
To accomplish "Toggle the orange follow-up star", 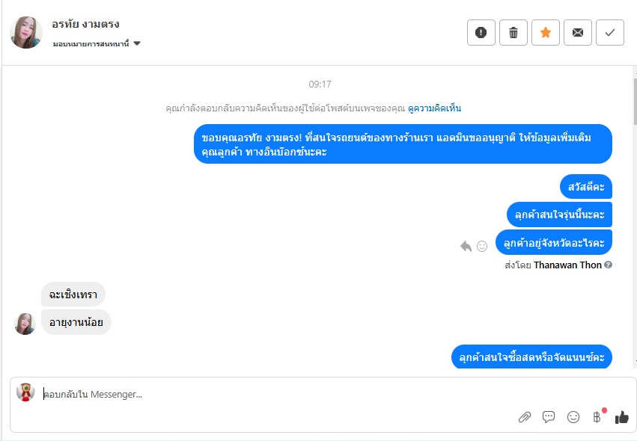I will click(x=546, y=32).
